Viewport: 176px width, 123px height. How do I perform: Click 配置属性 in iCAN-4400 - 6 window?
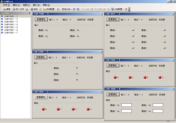[x=113, y=94]
